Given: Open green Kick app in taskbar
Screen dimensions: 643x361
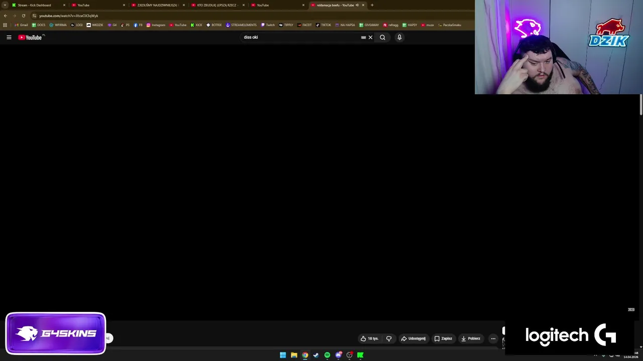Looking at the screenshot, I should [x=360, y=355].
